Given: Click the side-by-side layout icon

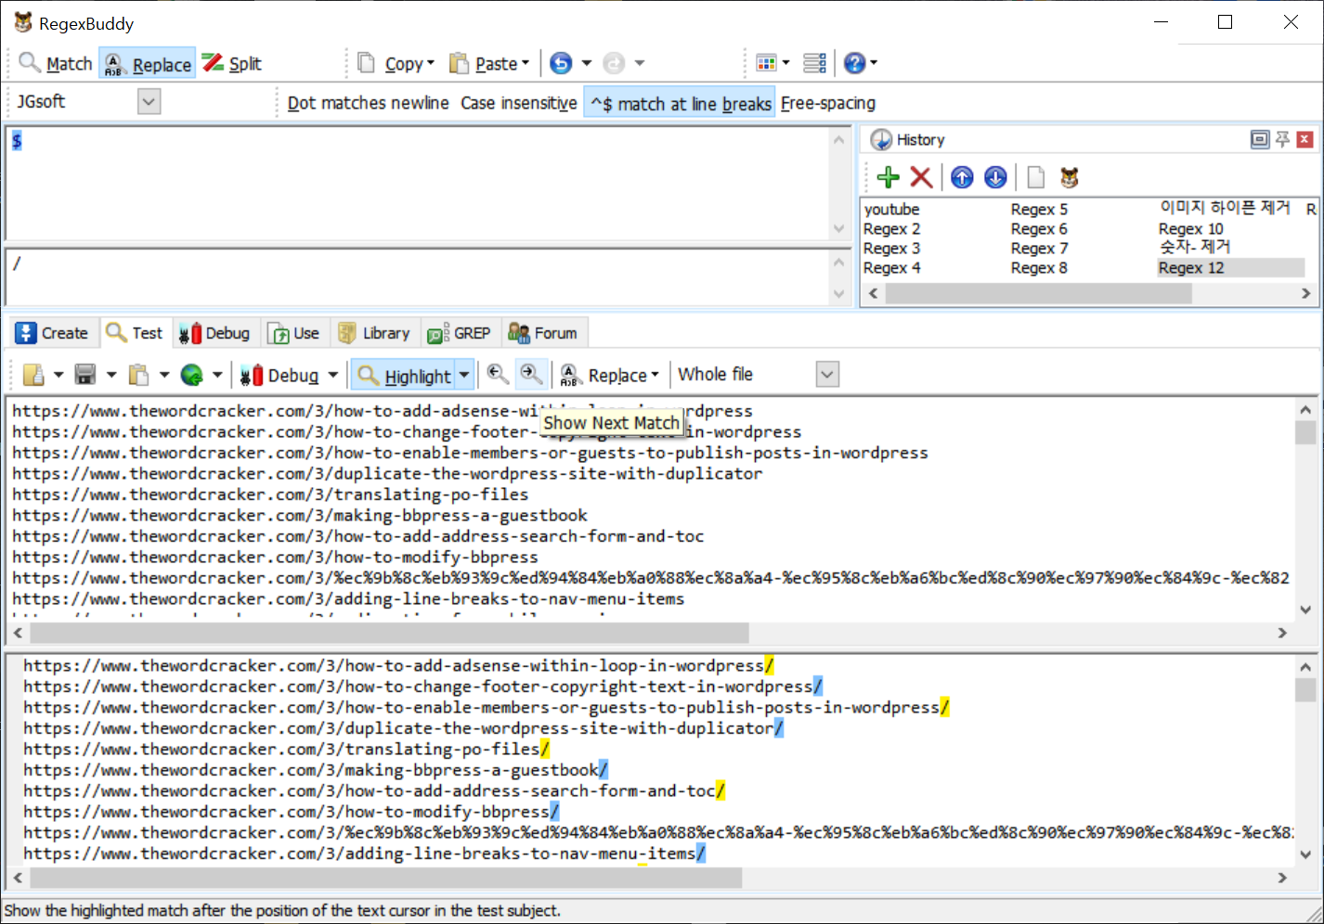Looking at the screenshot, I should coord(814,63).
